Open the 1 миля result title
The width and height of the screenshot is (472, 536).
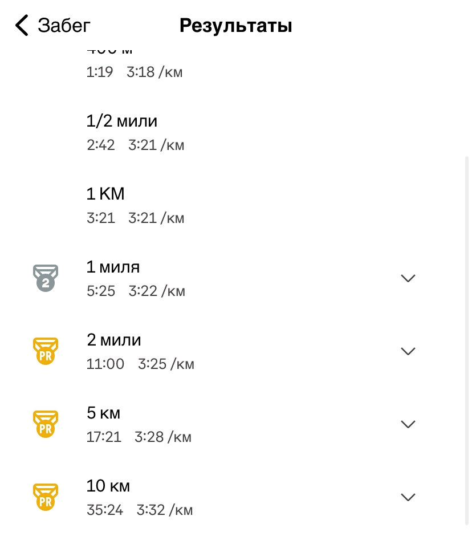113,267
